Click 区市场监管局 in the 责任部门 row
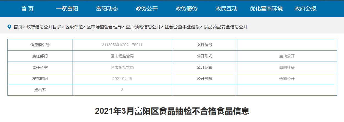344x122 pixels. tap(122, 56)
